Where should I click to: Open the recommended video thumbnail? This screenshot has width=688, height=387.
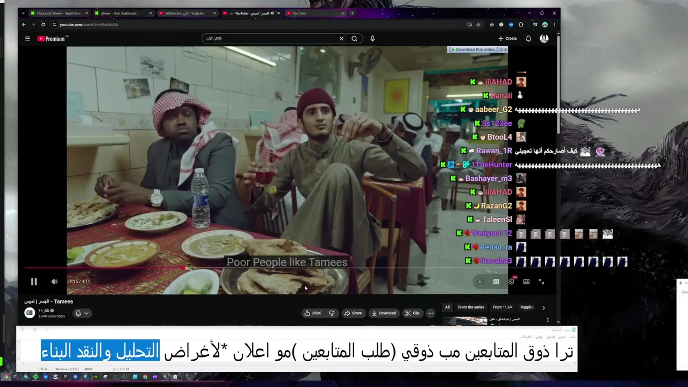(x=464, y=320)
